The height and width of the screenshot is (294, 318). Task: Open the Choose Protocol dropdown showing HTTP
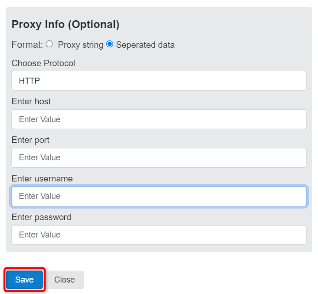click(159, 81)
